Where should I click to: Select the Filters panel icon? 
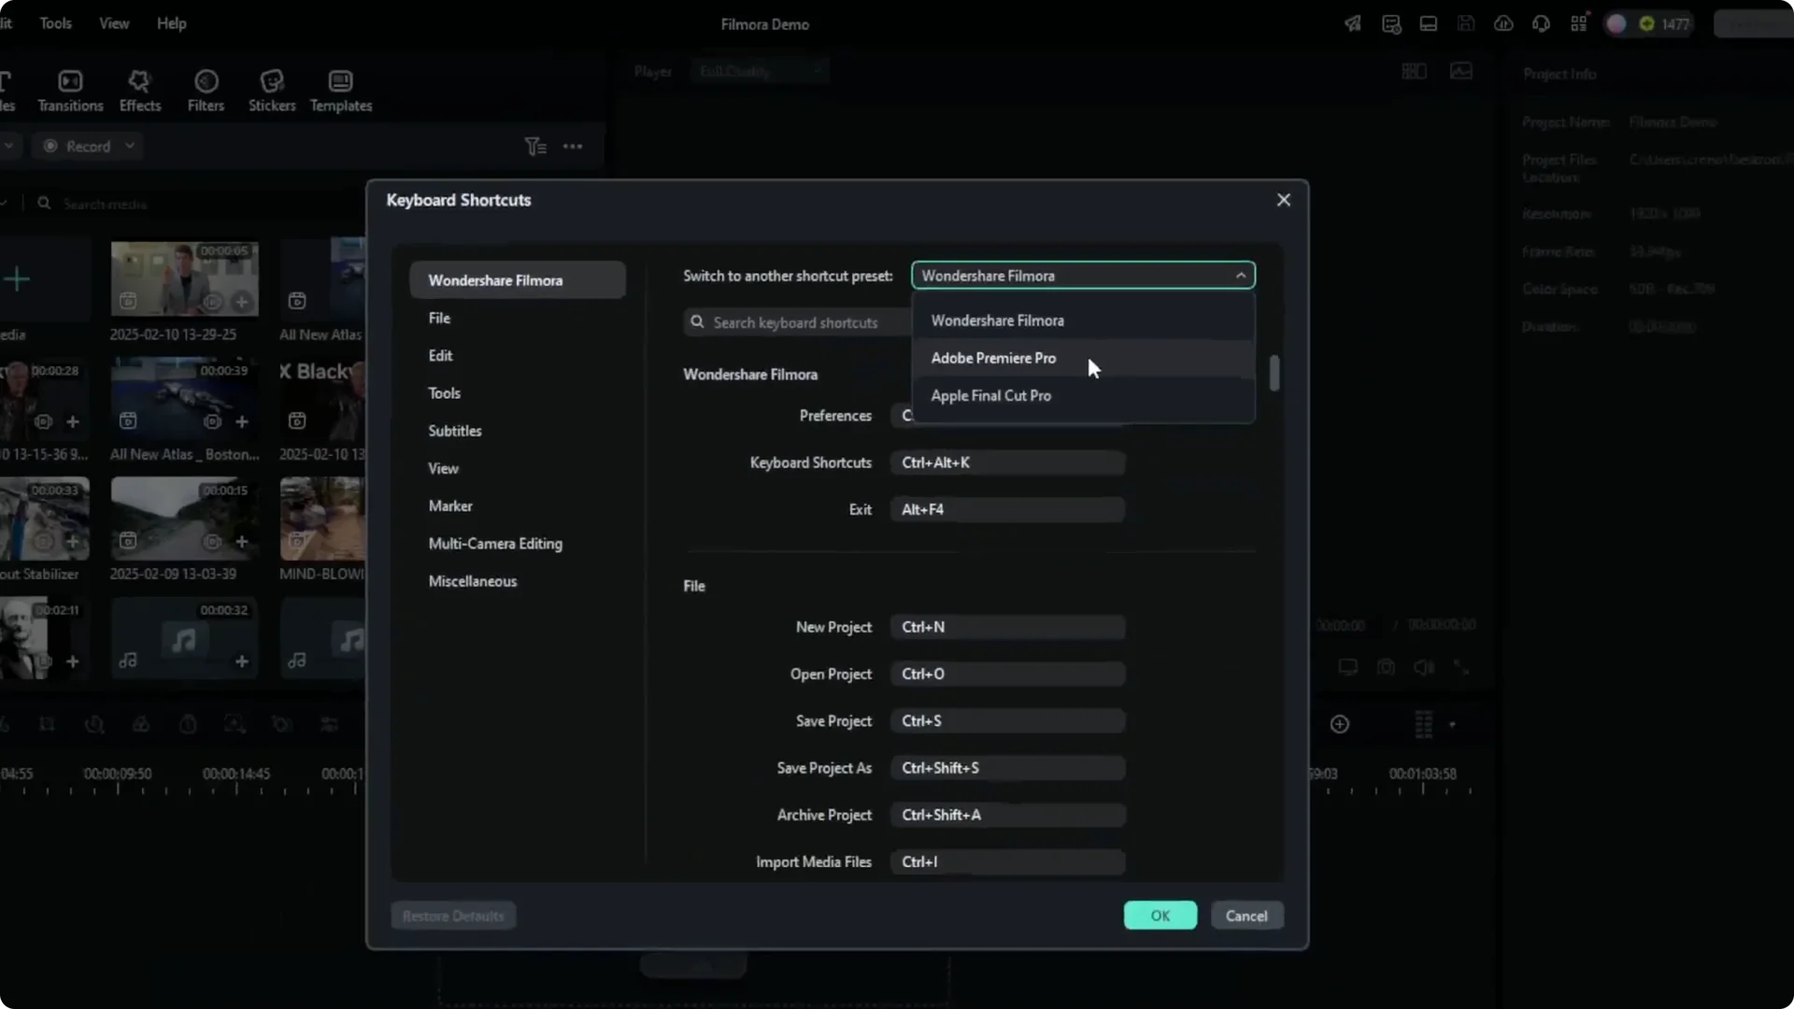(206, 90)
